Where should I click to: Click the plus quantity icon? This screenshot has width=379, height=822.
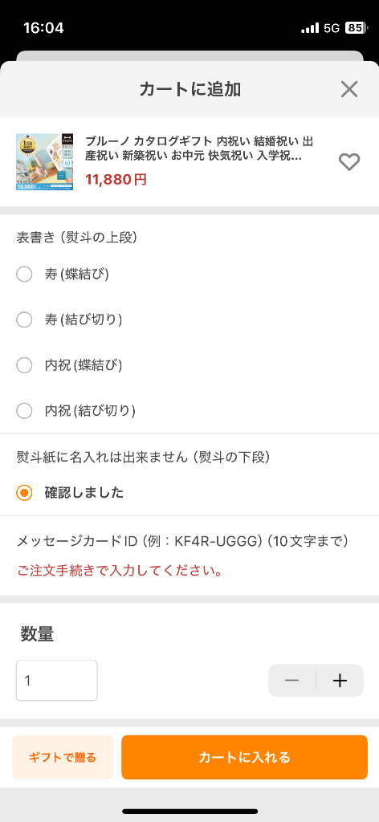(340, 681)
